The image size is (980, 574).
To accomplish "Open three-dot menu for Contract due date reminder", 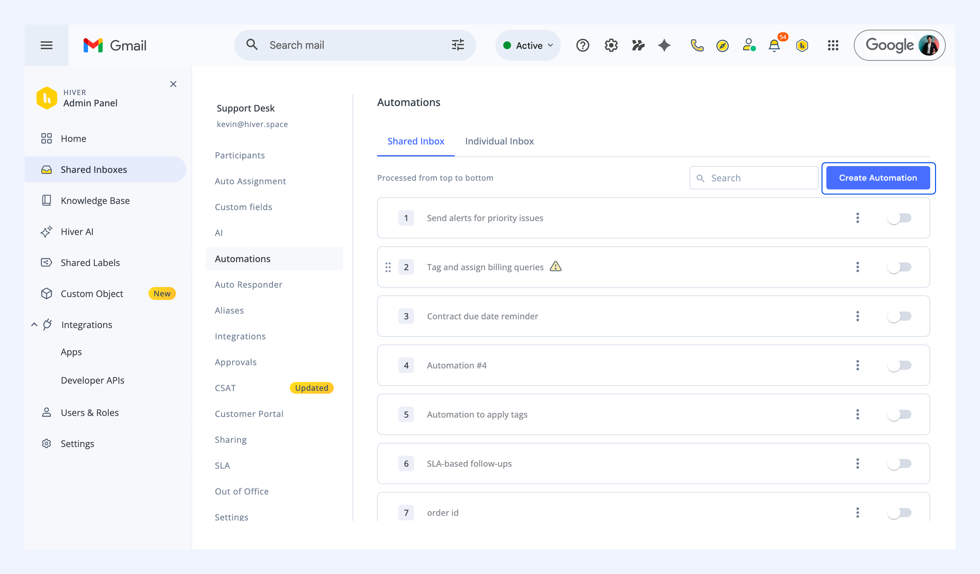I will [857, 316].
